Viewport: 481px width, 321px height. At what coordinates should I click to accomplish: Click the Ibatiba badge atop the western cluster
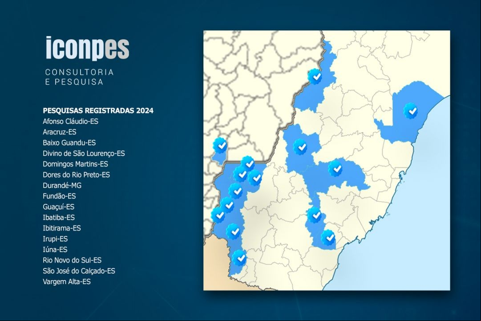click(248, 163)
